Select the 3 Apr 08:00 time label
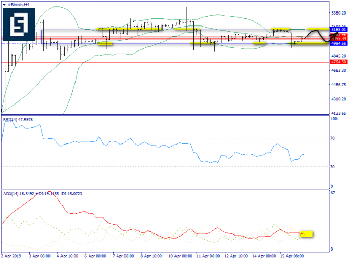 coord(40,256)
